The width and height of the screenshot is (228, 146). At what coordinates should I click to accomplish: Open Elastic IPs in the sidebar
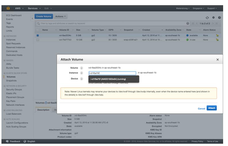pos(11,93)
